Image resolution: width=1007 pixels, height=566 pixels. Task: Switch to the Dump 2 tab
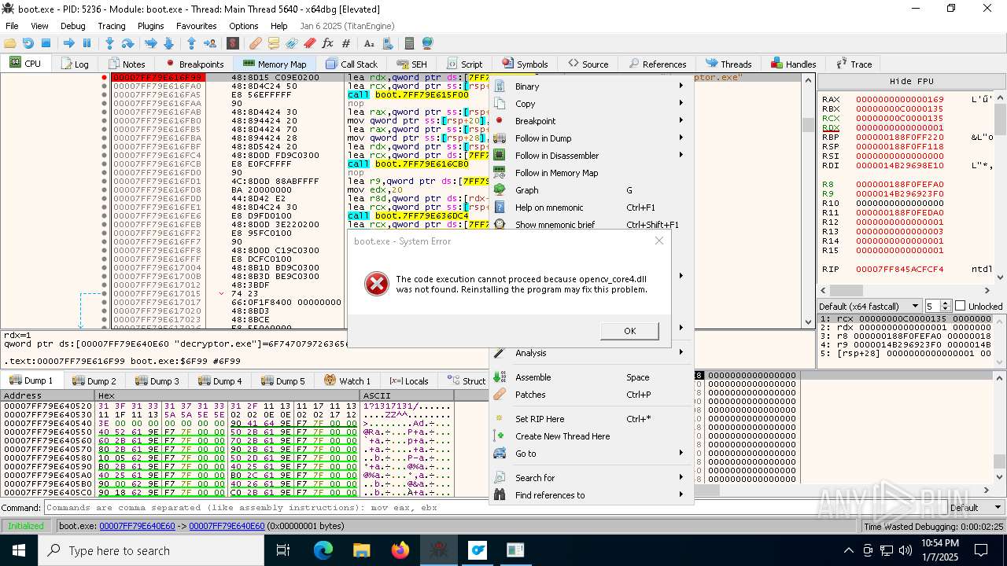click(94, 380)
